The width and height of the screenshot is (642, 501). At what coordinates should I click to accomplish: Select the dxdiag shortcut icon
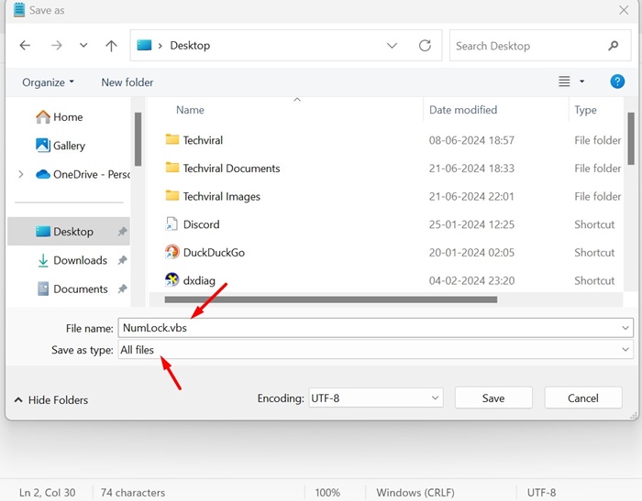click(172, 280)
